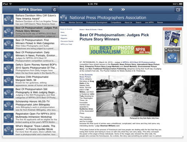Image resolution: width=187 pixels, height=142 pixels.
Task: Open the Member Services menu
Action: [x=76, y=22]
